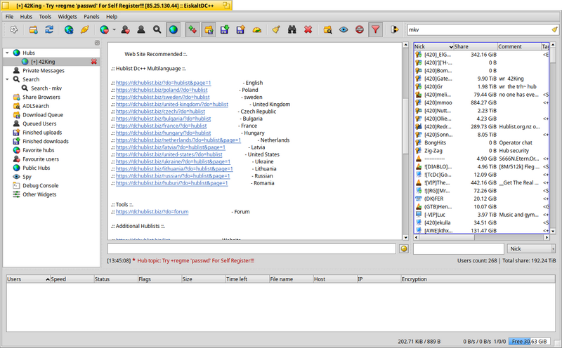Click the red no-entry toolbar icon
562x348 pixels.
[360, 29]
